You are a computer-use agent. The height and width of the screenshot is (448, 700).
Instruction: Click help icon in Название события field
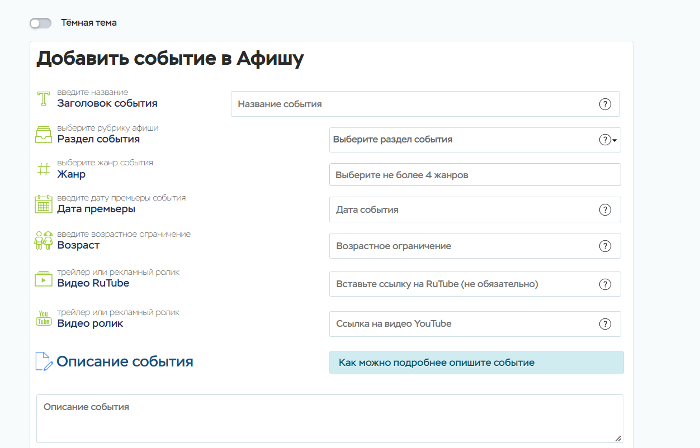pyautogui.click(x=604, y=104)
